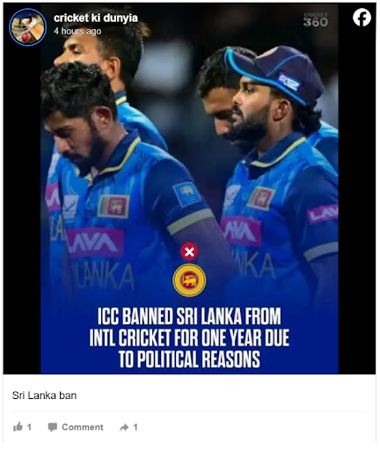
Task: Click the Cricket 360 watermark logo
Action: tap(316, 20)
